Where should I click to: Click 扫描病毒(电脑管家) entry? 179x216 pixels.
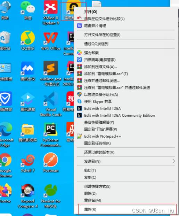(100, 60)
